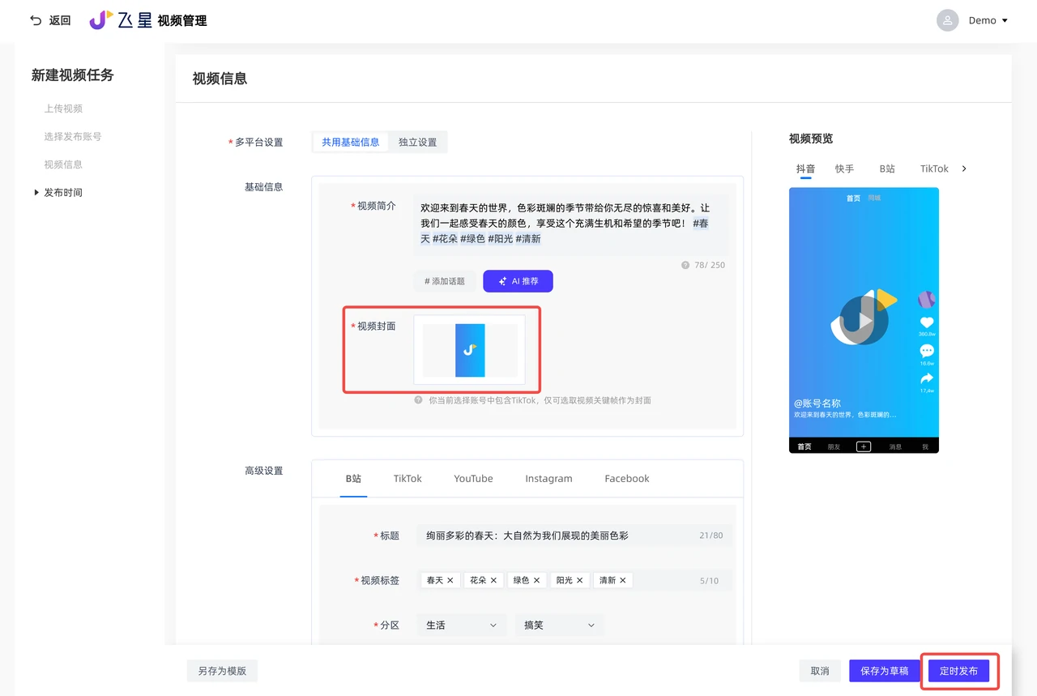Switch to the YouTube settings tab
The image size is (1037, 696).
(473, 478)
